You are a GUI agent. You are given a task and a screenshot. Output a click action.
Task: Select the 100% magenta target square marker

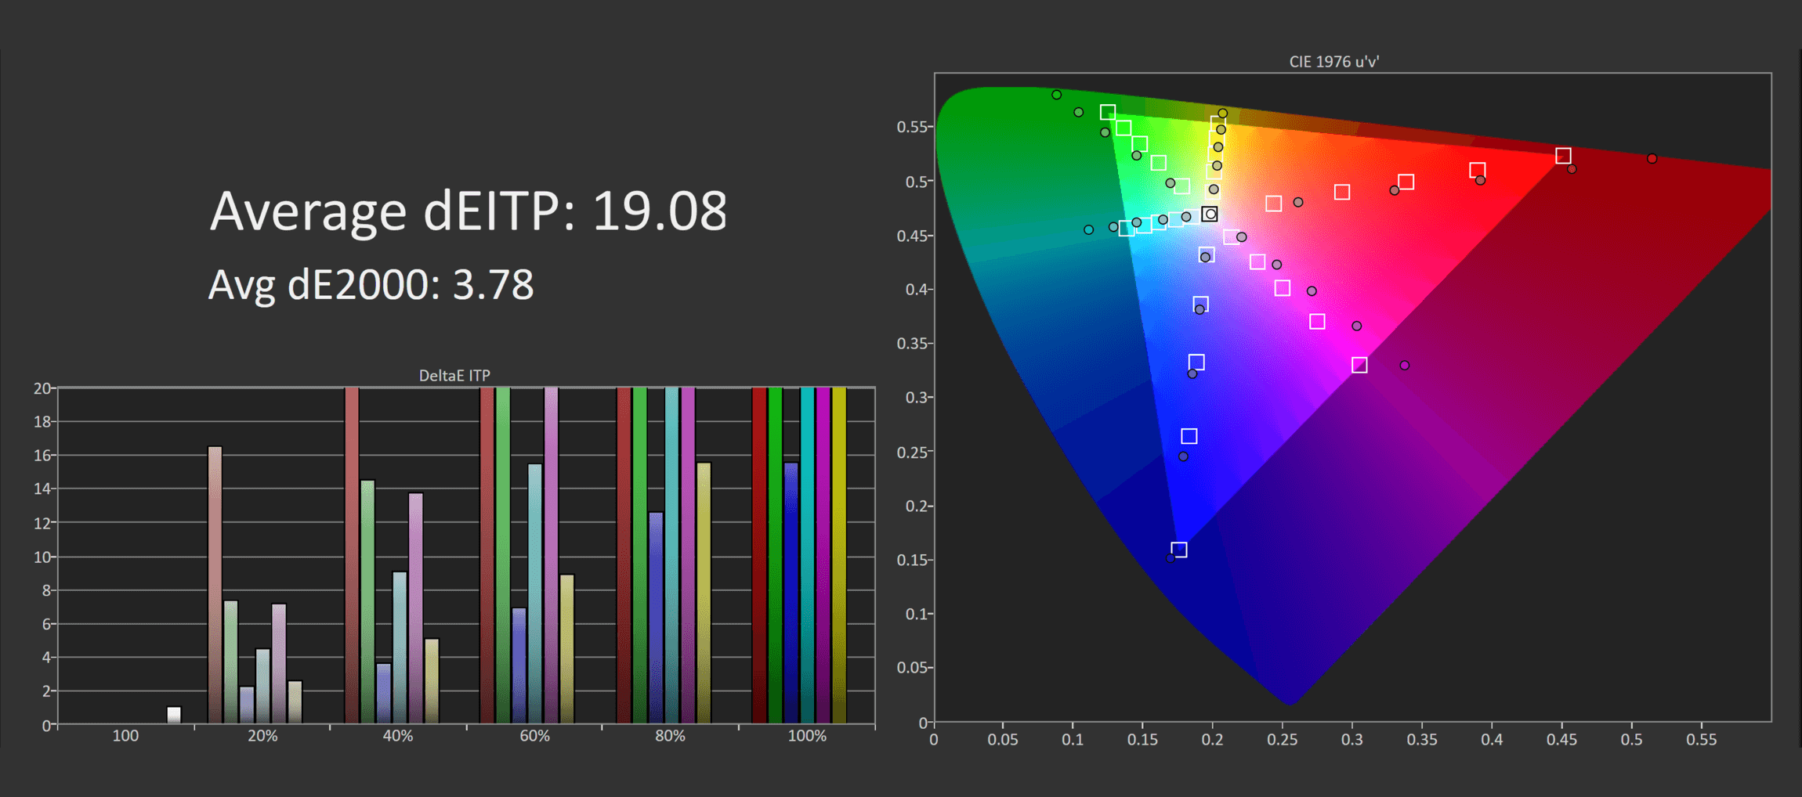pyautogui.click(x=1359, y=365)
